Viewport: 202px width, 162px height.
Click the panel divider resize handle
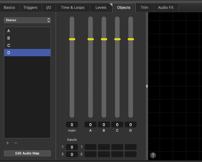147,86
